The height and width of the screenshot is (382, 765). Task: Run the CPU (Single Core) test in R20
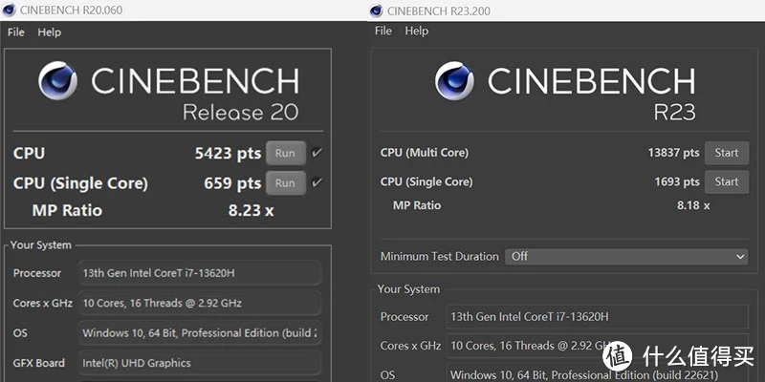[285, 183]
